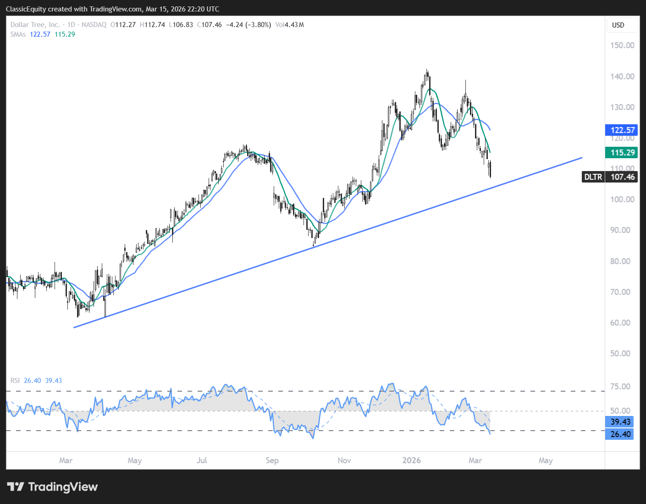Click the H112.74 high value
The height and width of the screenshot is (504, 646).
coord(152,25)
